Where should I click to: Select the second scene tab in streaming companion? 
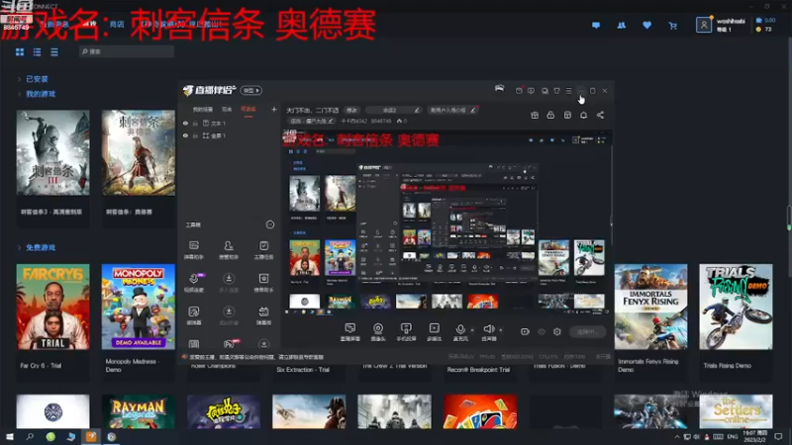(227, 110)
